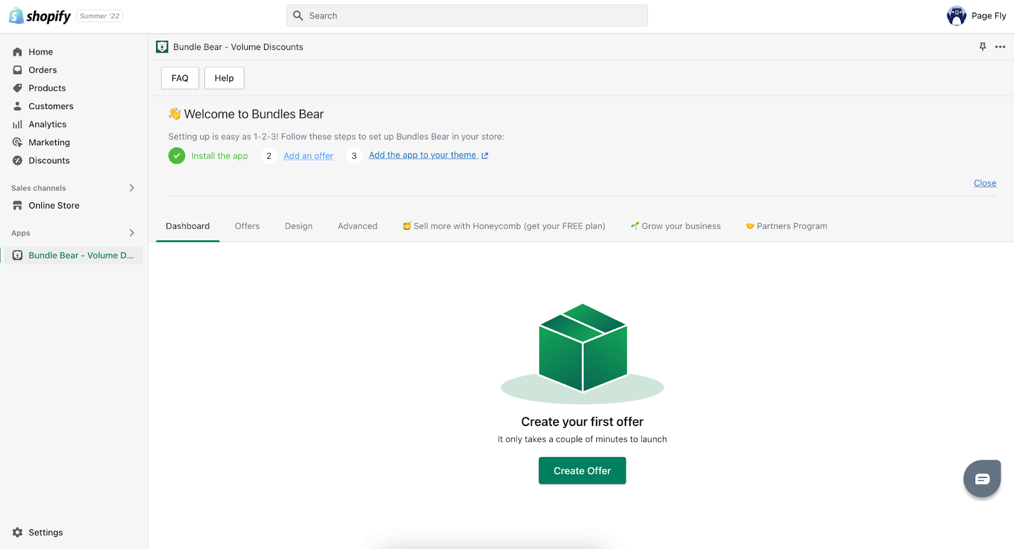Switch to the Dashboard tab

(x=188, y=226)
